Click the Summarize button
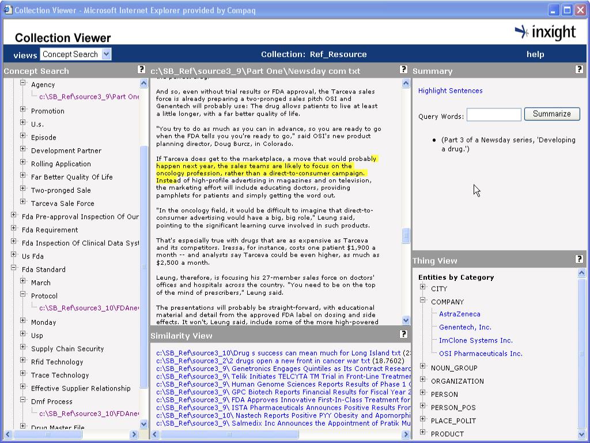The width and height of the screenshot is (590, 443). tap(551, 114)
